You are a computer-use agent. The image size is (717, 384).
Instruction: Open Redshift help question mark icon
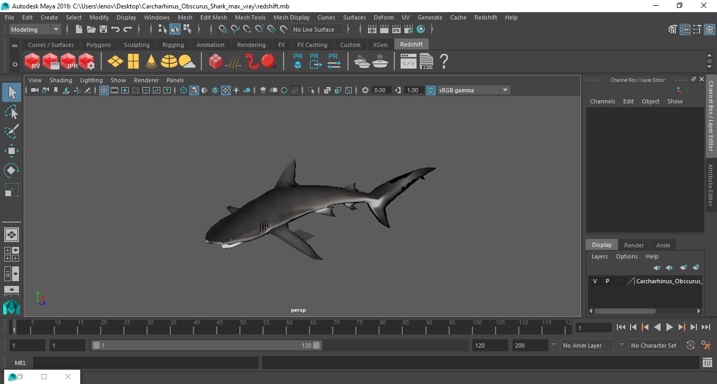[x=444, y=62]
